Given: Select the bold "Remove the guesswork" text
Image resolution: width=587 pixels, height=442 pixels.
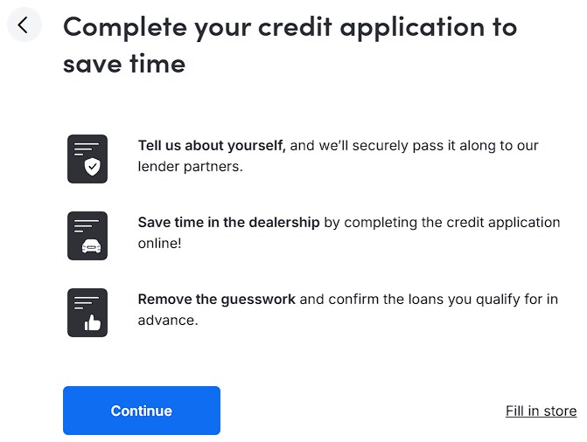Looking at the screenshot, I should click(x=217, y=300).
